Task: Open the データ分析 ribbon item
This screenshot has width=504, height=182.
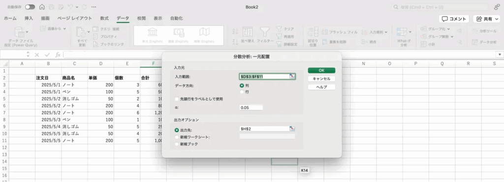Action: coord(484,42)
